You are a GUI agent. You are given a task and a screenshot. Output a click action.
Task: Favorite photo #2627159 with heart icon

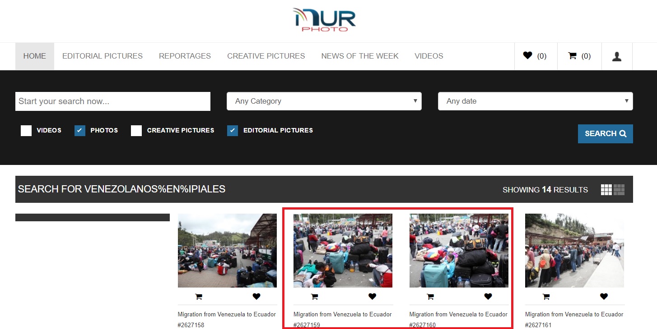372,297
